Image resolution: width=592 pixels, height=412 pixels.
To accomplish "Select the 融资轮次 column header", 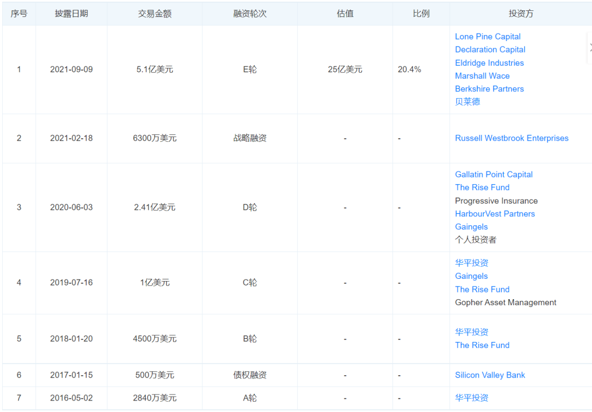I will (x=250, y=14).
